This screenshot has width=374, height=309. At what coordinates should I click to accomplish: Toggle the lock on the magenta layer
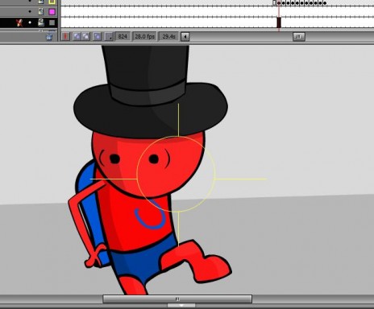41,11
